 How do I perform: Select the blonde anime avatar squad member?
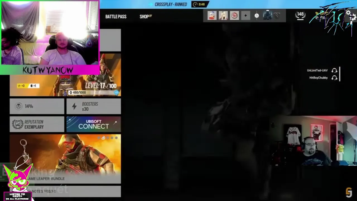(x=223, y=16)
